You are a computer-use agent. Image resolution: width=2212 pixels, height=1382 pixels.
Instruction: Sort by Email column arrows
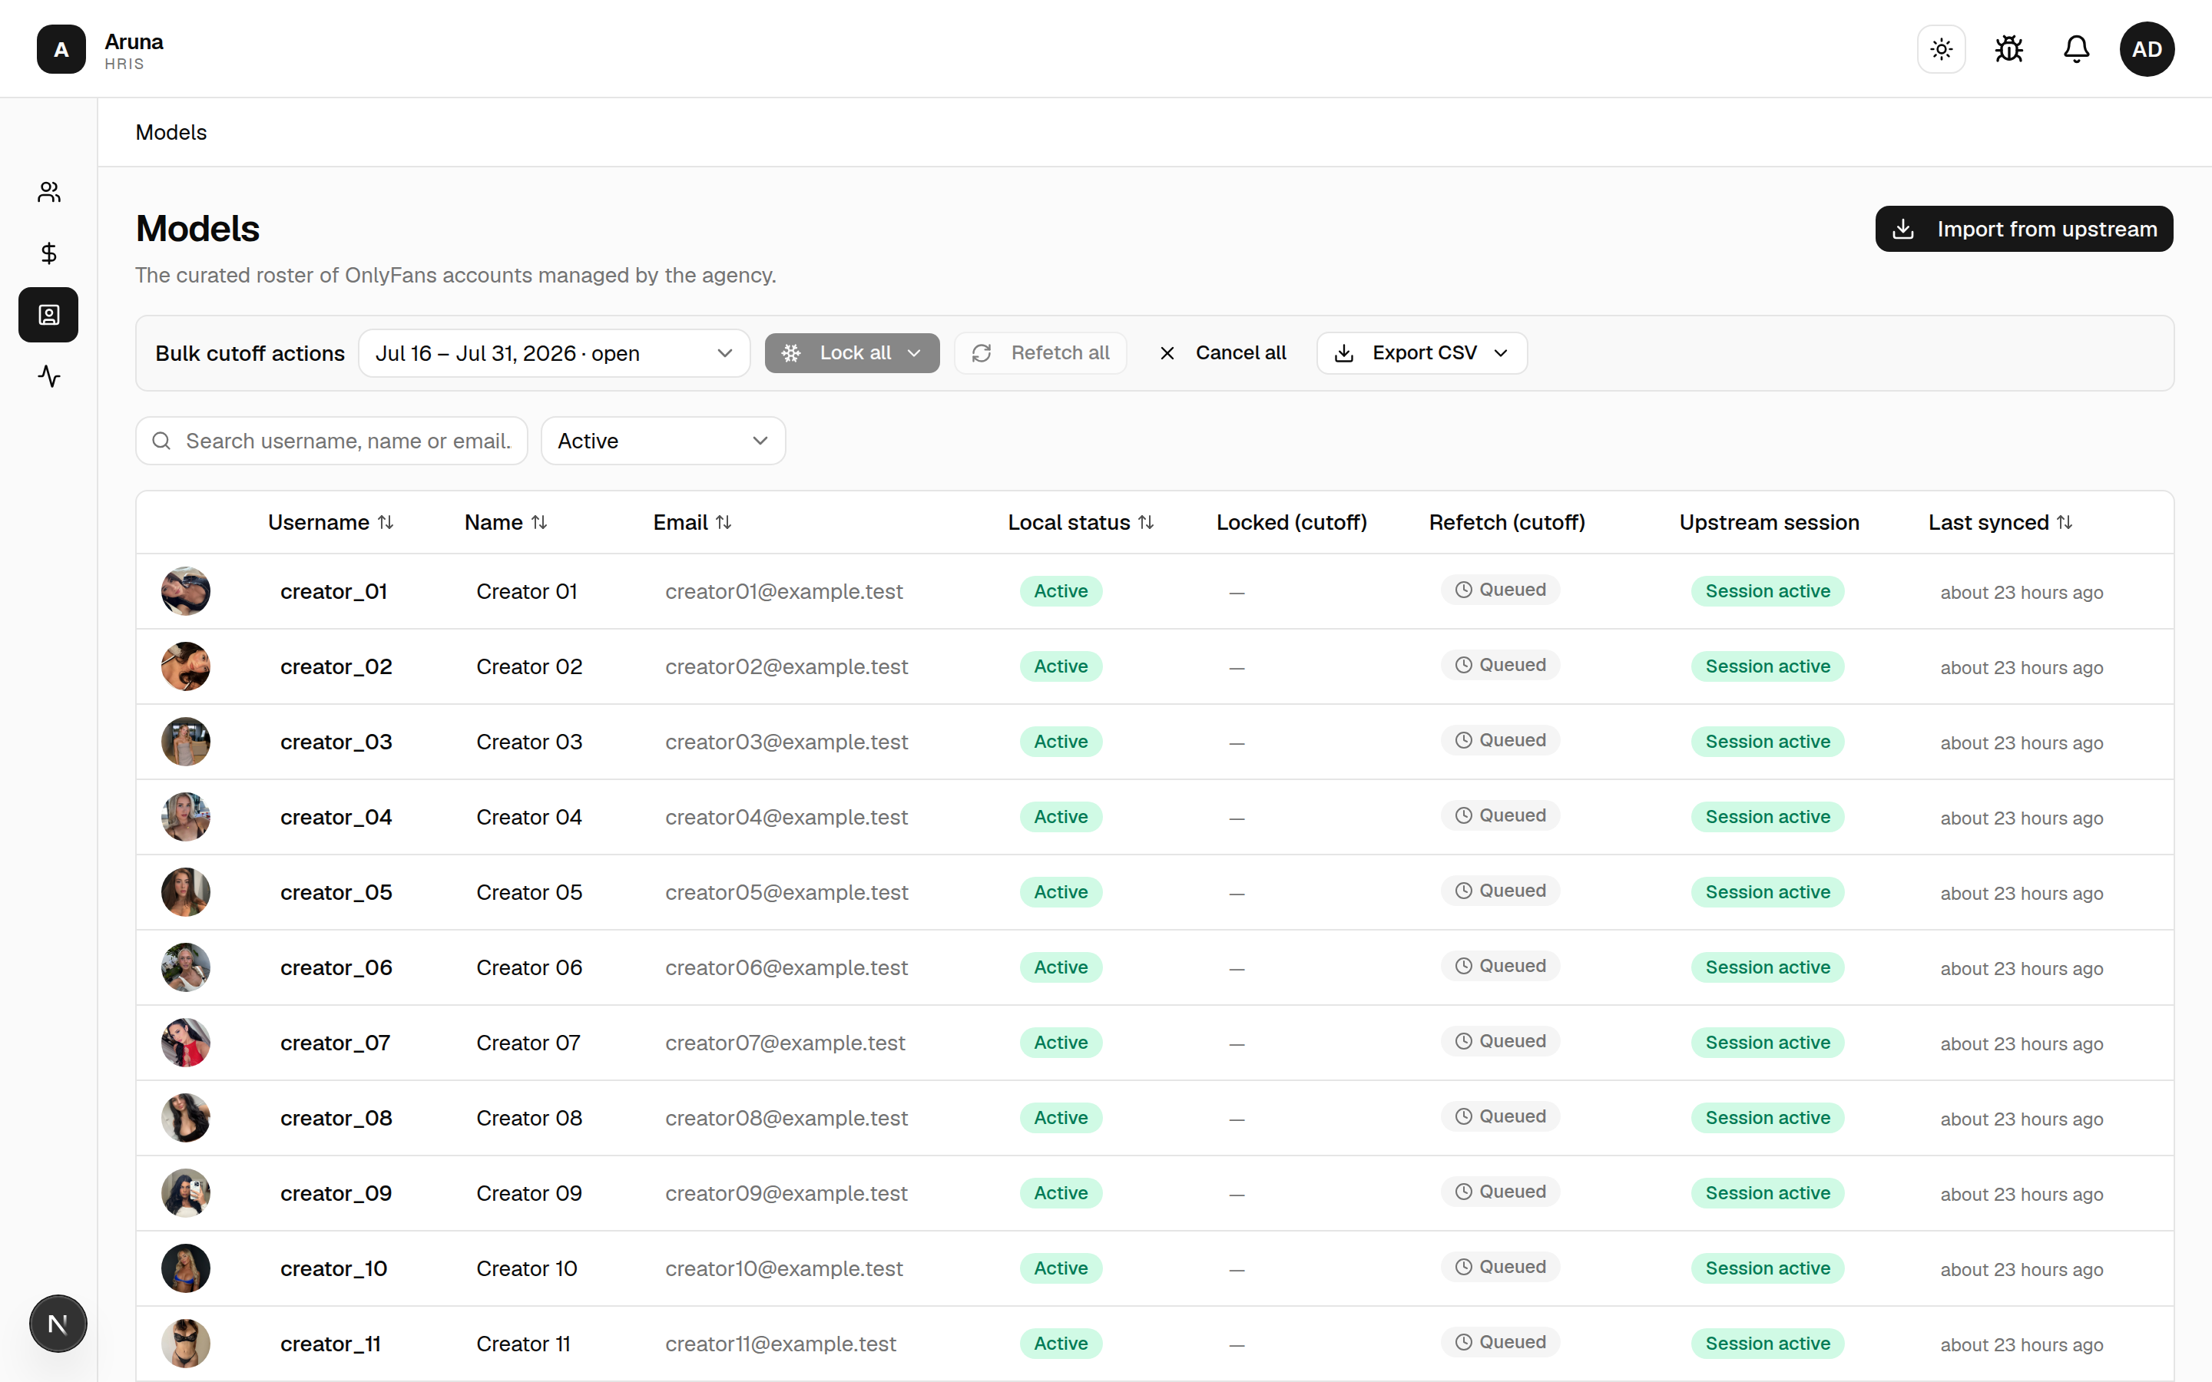(x=724, y=522)
